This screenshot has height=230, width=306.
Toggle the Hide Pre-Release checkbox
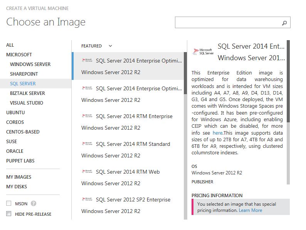[x=8, y=214]
